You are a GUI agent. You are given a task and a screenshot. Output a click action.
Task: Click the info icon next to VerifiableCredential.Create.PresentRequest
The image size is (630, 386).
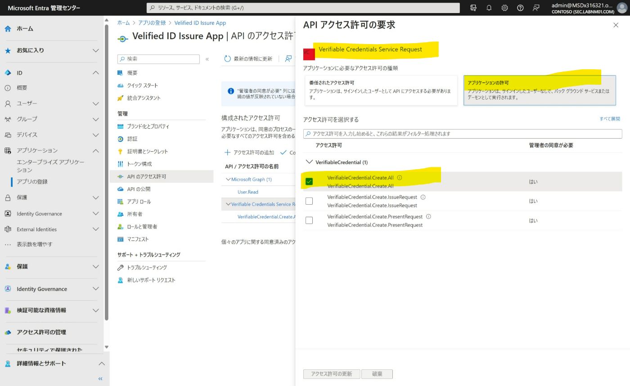coord(428,216)
